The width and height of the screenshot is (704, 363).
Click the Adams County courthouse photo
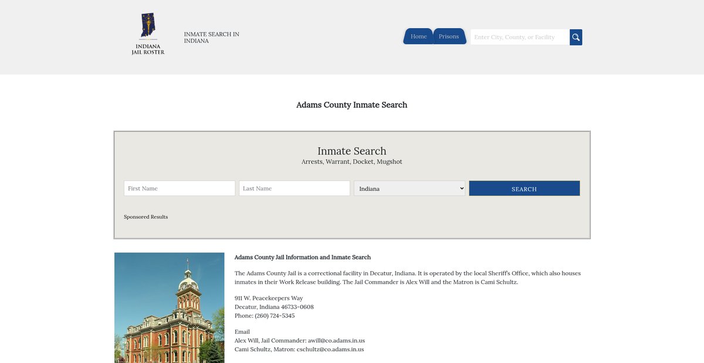[x=170, y=307]
